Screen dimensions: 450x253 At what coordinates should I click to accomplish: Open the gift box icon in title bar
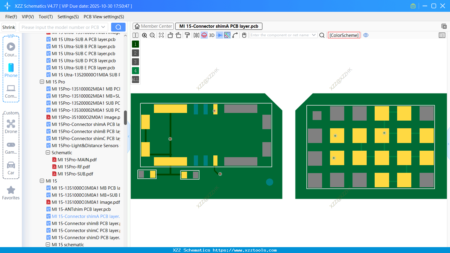(x=413, y=6)
